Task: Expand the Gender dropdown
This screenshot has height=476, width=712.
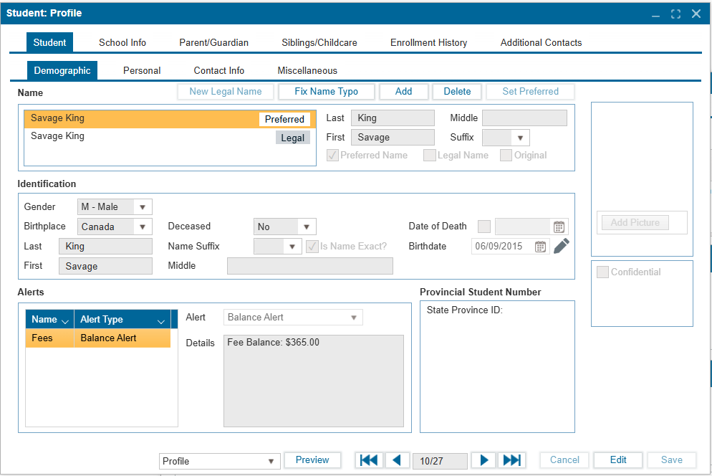Action: click(x=143, y=207)
